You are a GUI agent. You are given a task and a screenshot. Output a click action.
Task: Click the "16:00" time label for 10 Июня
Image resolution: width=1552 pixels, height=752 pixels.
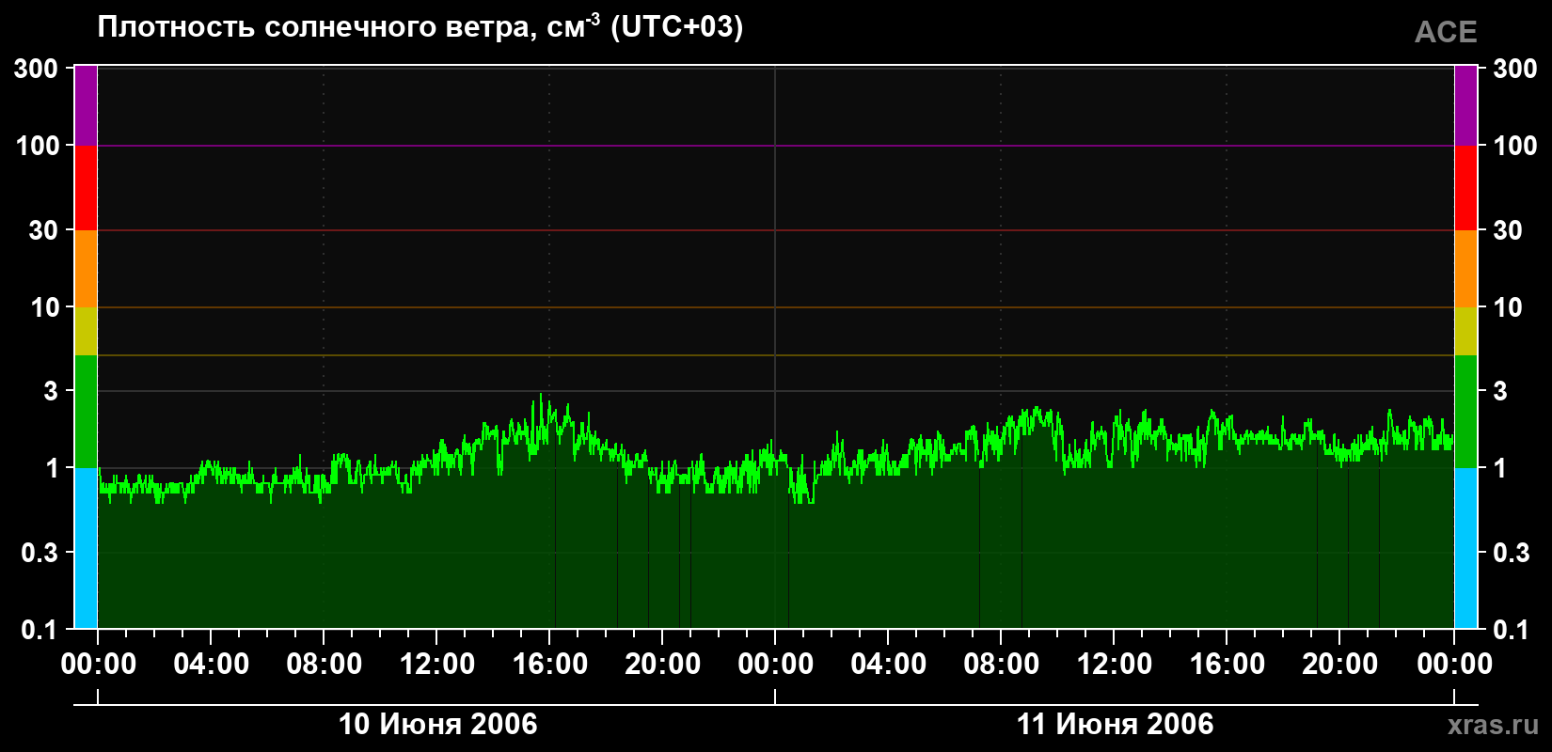pyautogui.click(x=549, y=665)
